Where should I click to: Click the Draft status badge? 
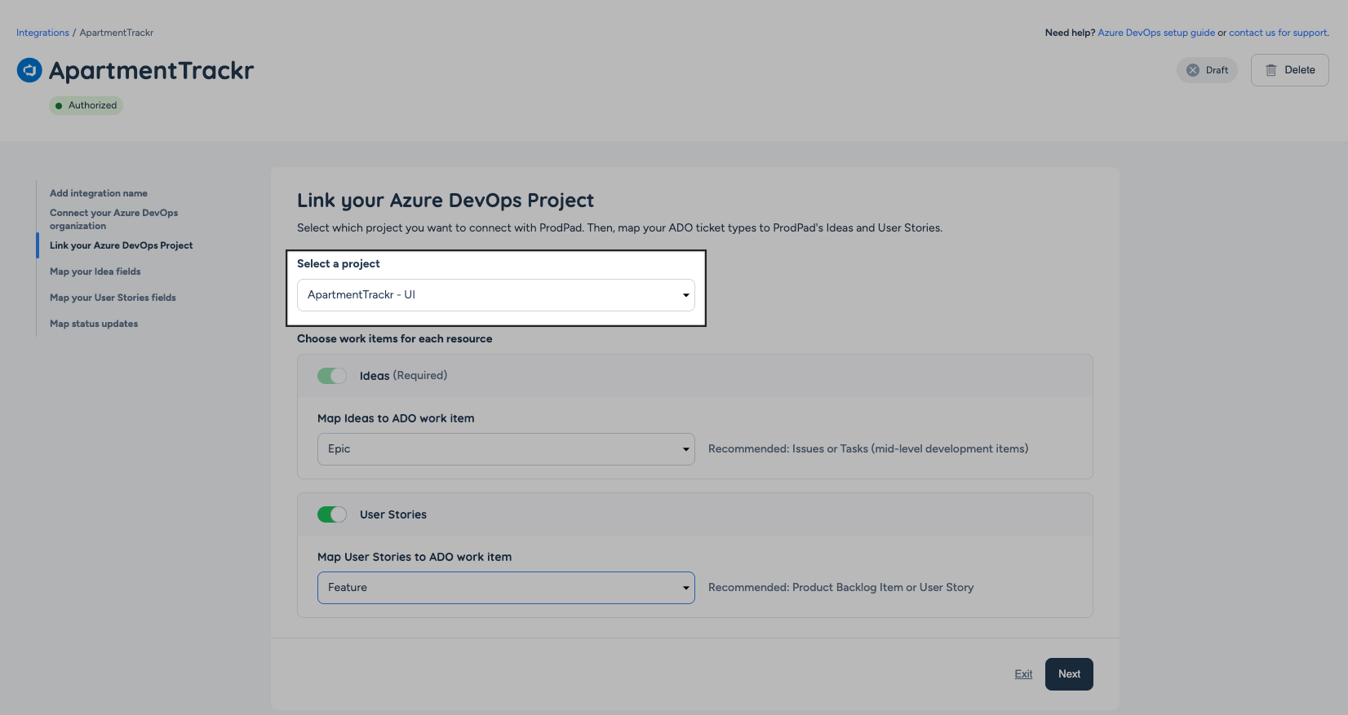1208,70
